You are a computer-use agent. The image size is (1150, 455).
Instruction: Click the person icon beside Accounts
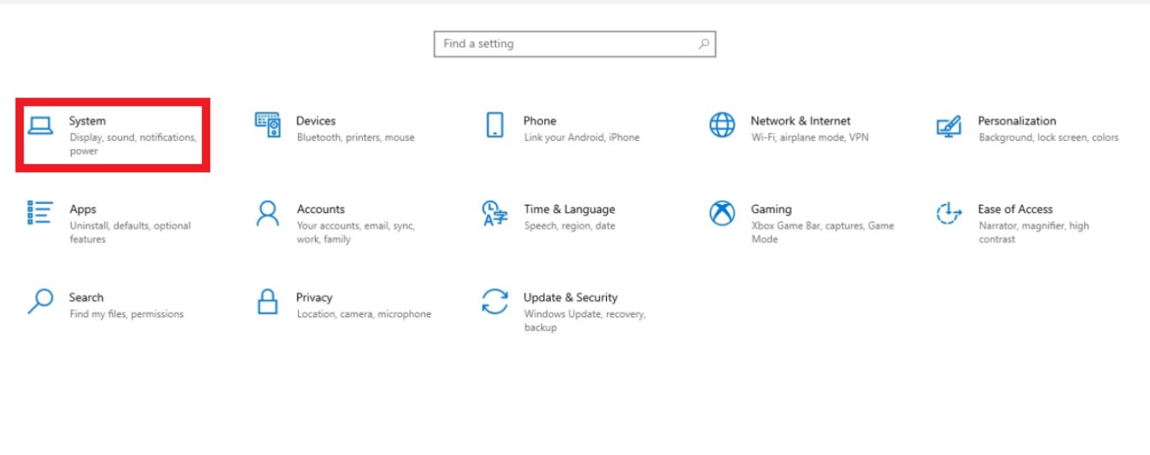[268, 213]
